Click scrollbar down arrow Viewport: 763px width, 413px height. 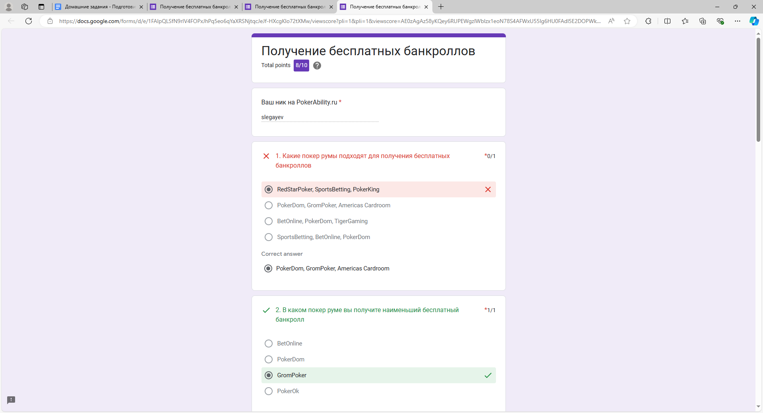click(x=758, y=406)
